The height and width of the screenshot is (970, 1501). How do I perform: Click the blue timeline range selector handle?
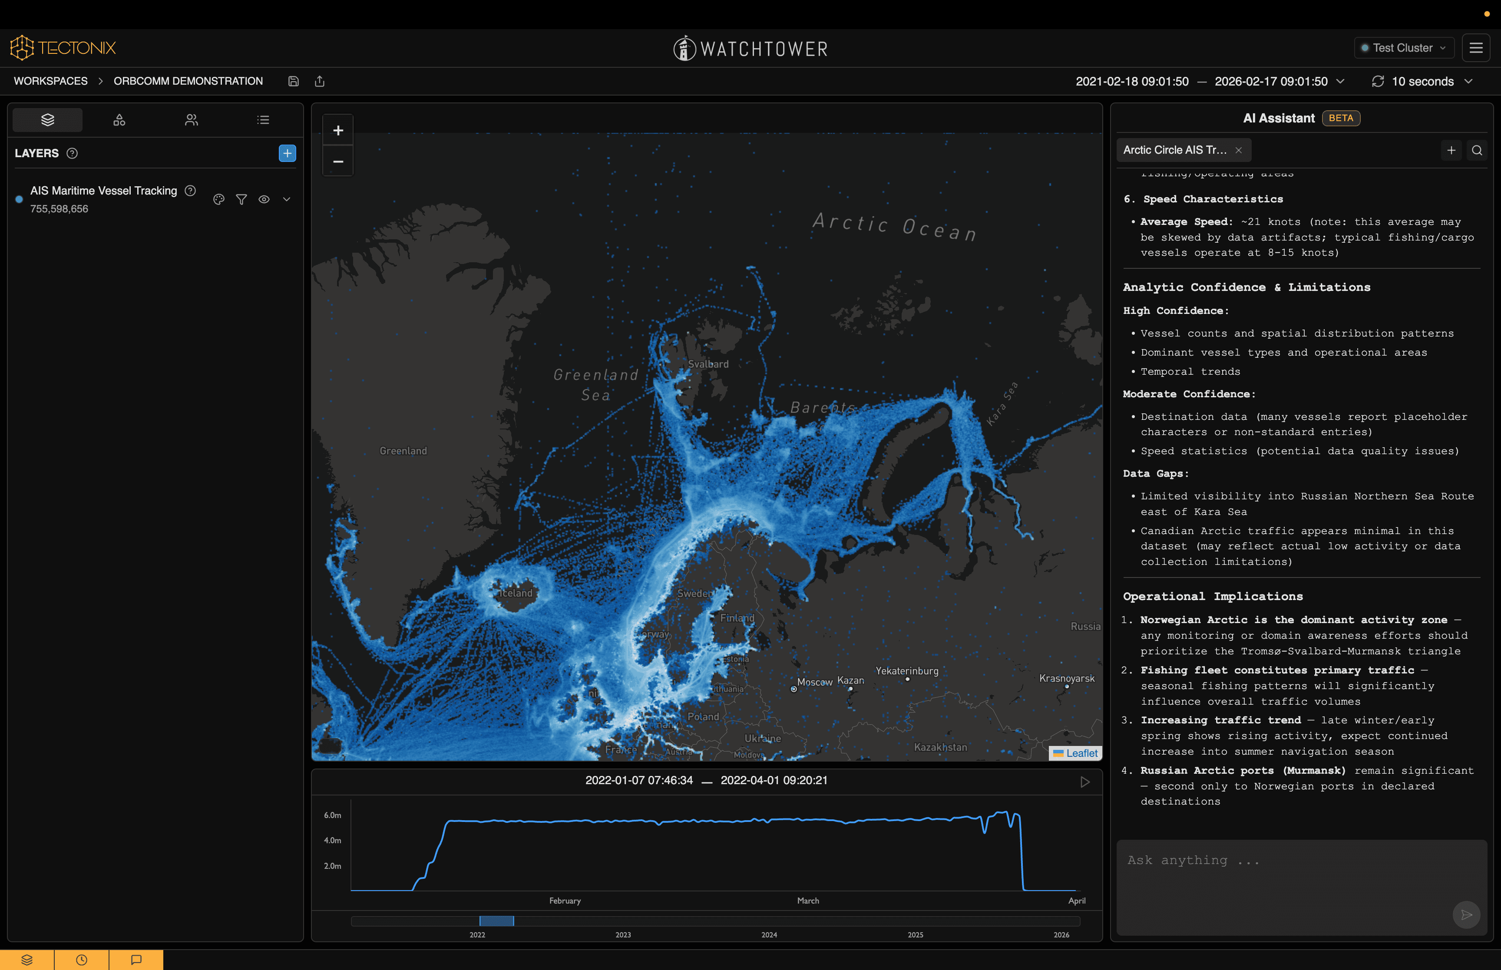(496, 921)
